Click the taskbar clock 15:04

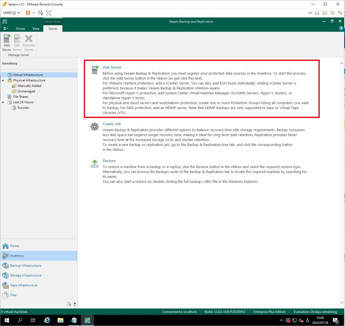click(320, 318)
